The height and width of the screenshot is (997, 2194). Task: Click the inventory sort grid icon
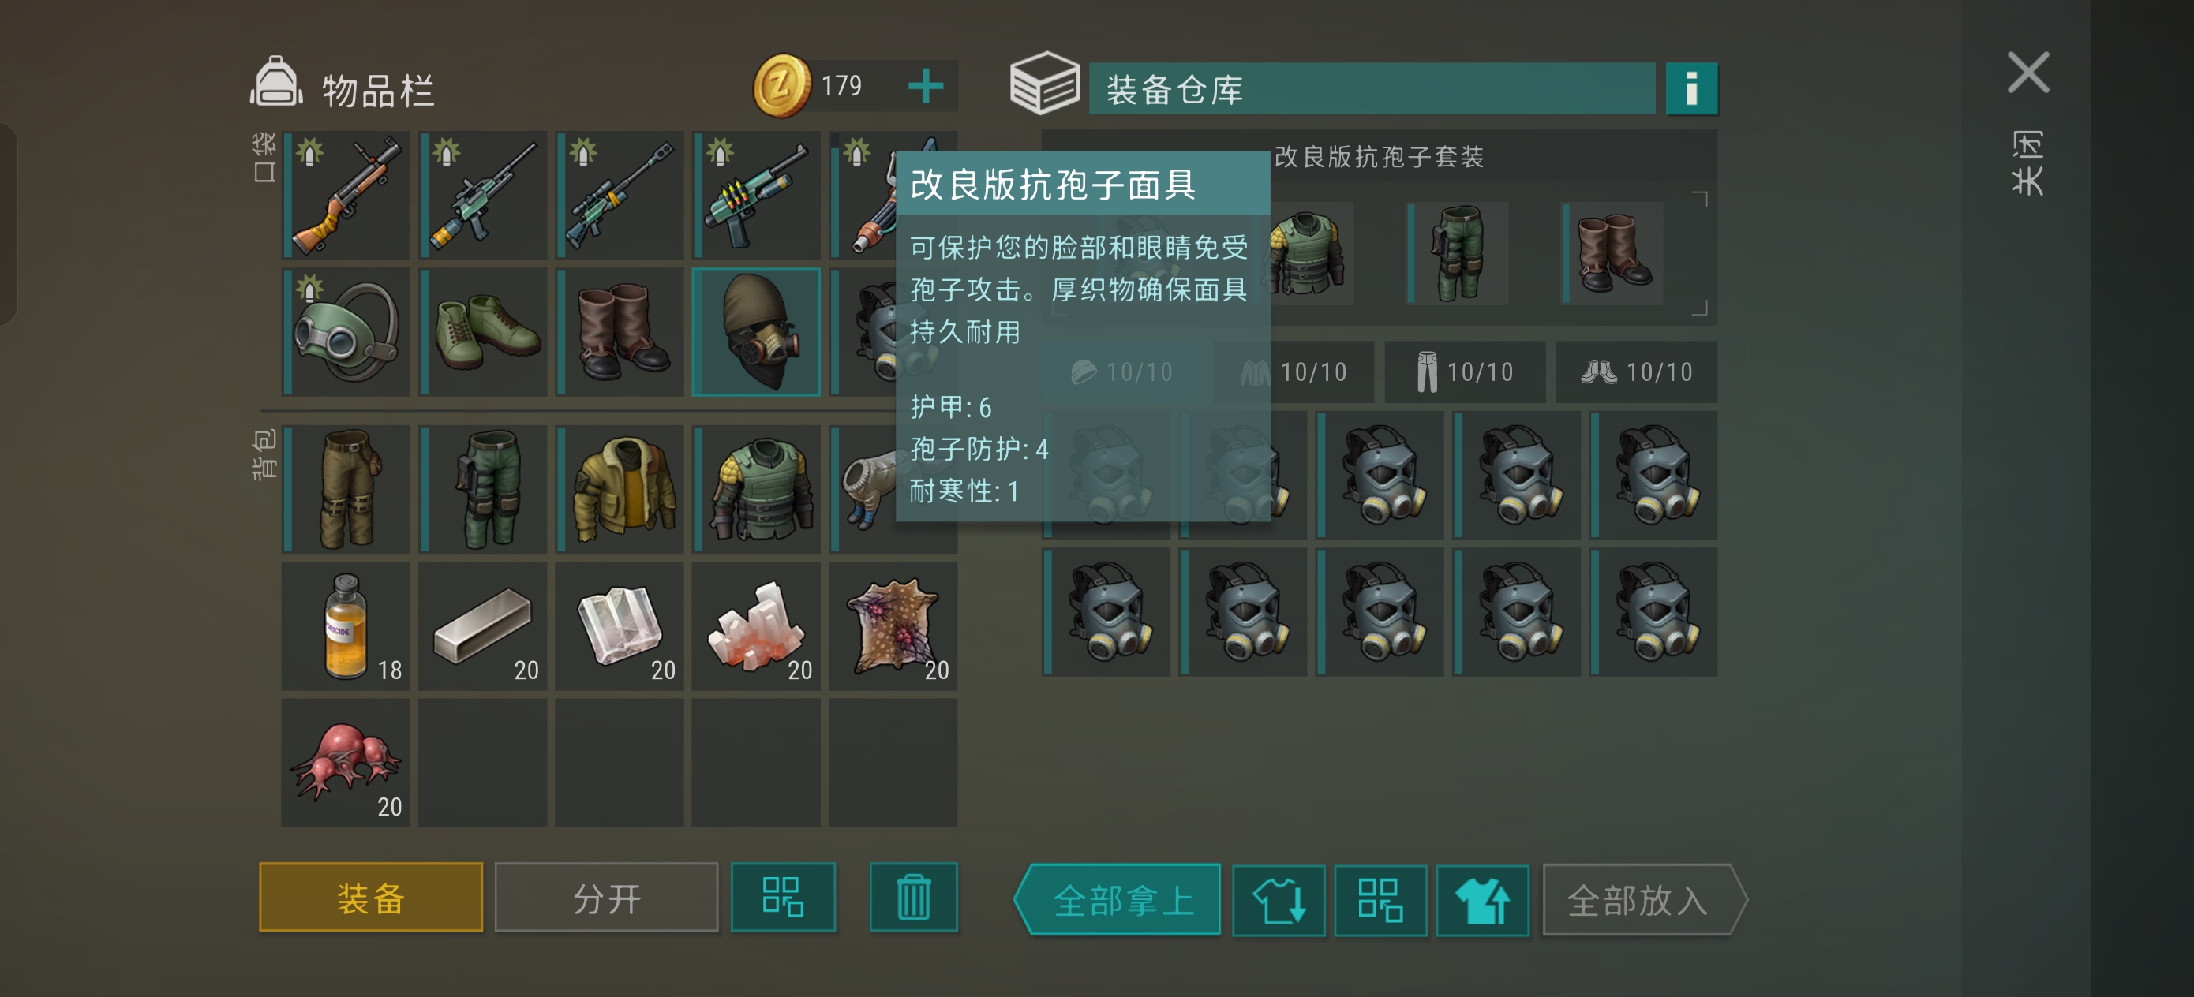point(783,898)
